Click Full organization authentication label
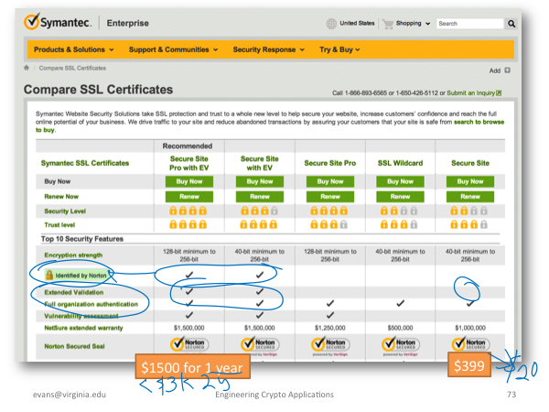Screen dimensions: 549x412 pyautogui.click(x=91, y=304)
